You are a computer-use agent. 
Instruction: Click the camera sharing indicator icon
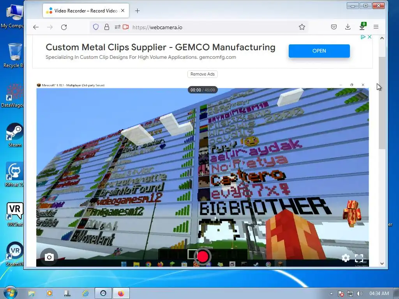126,27
